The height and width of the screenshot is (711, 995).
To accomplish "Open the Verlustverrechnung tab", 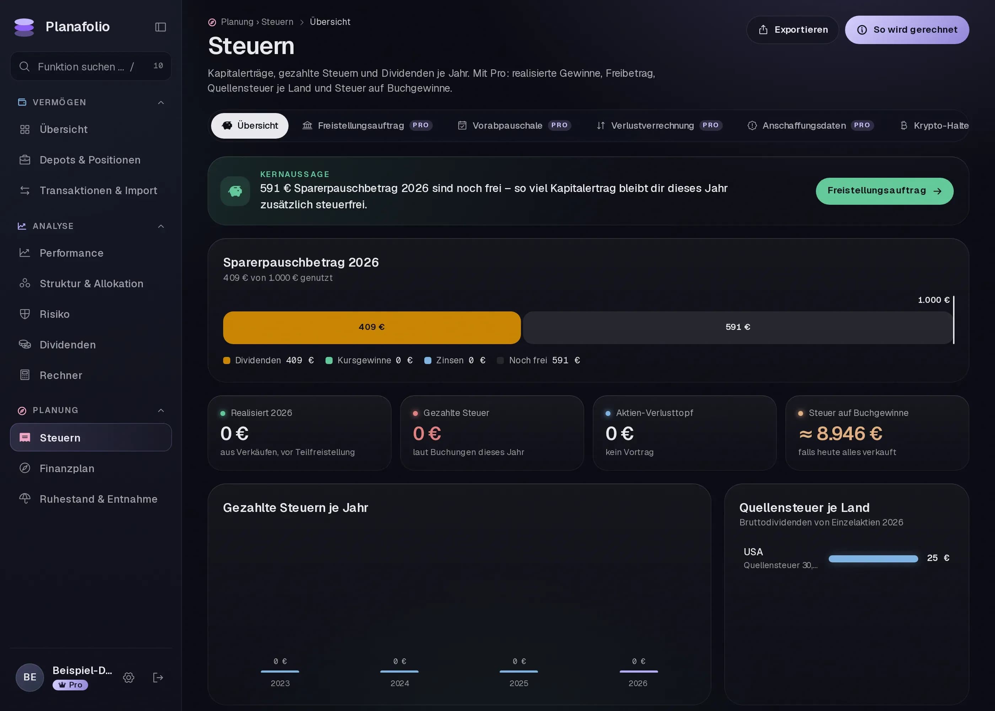I will coord(660,125).
